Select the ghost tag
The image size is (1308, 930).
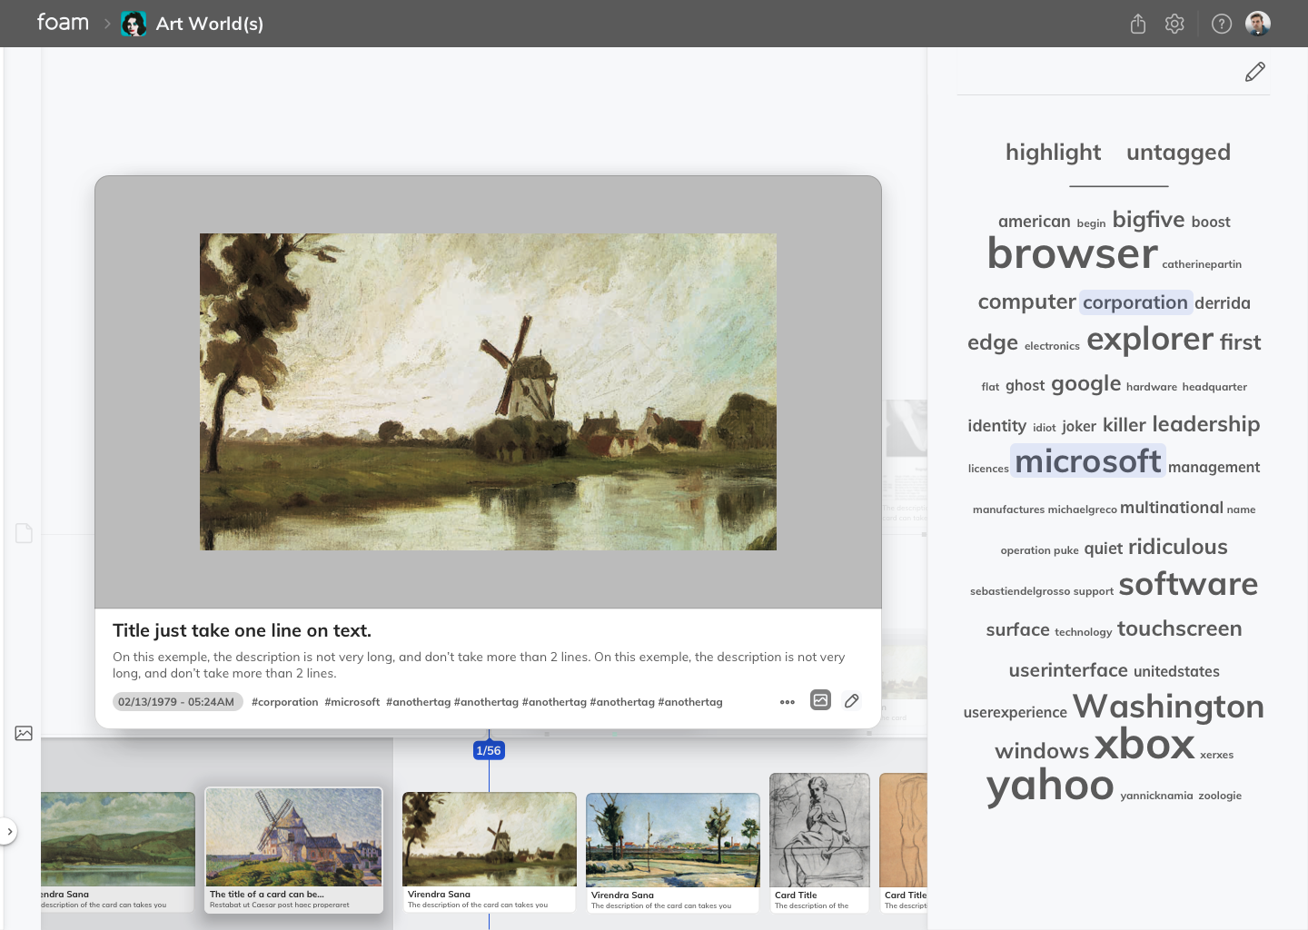1026,386
